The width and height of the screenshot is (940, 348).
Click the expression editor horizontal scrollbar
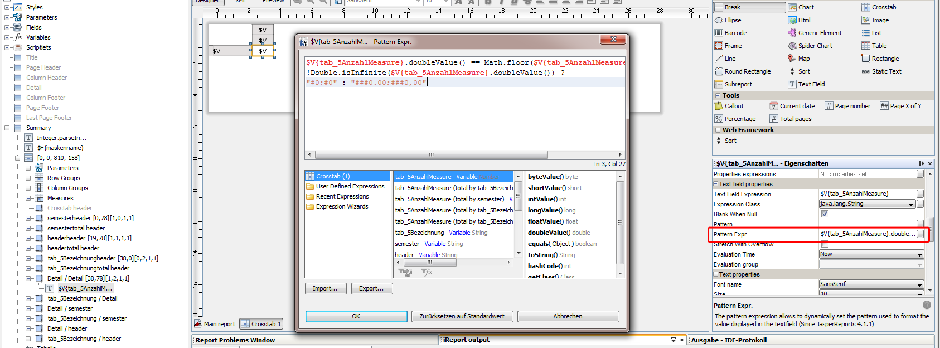pos(431,154)
